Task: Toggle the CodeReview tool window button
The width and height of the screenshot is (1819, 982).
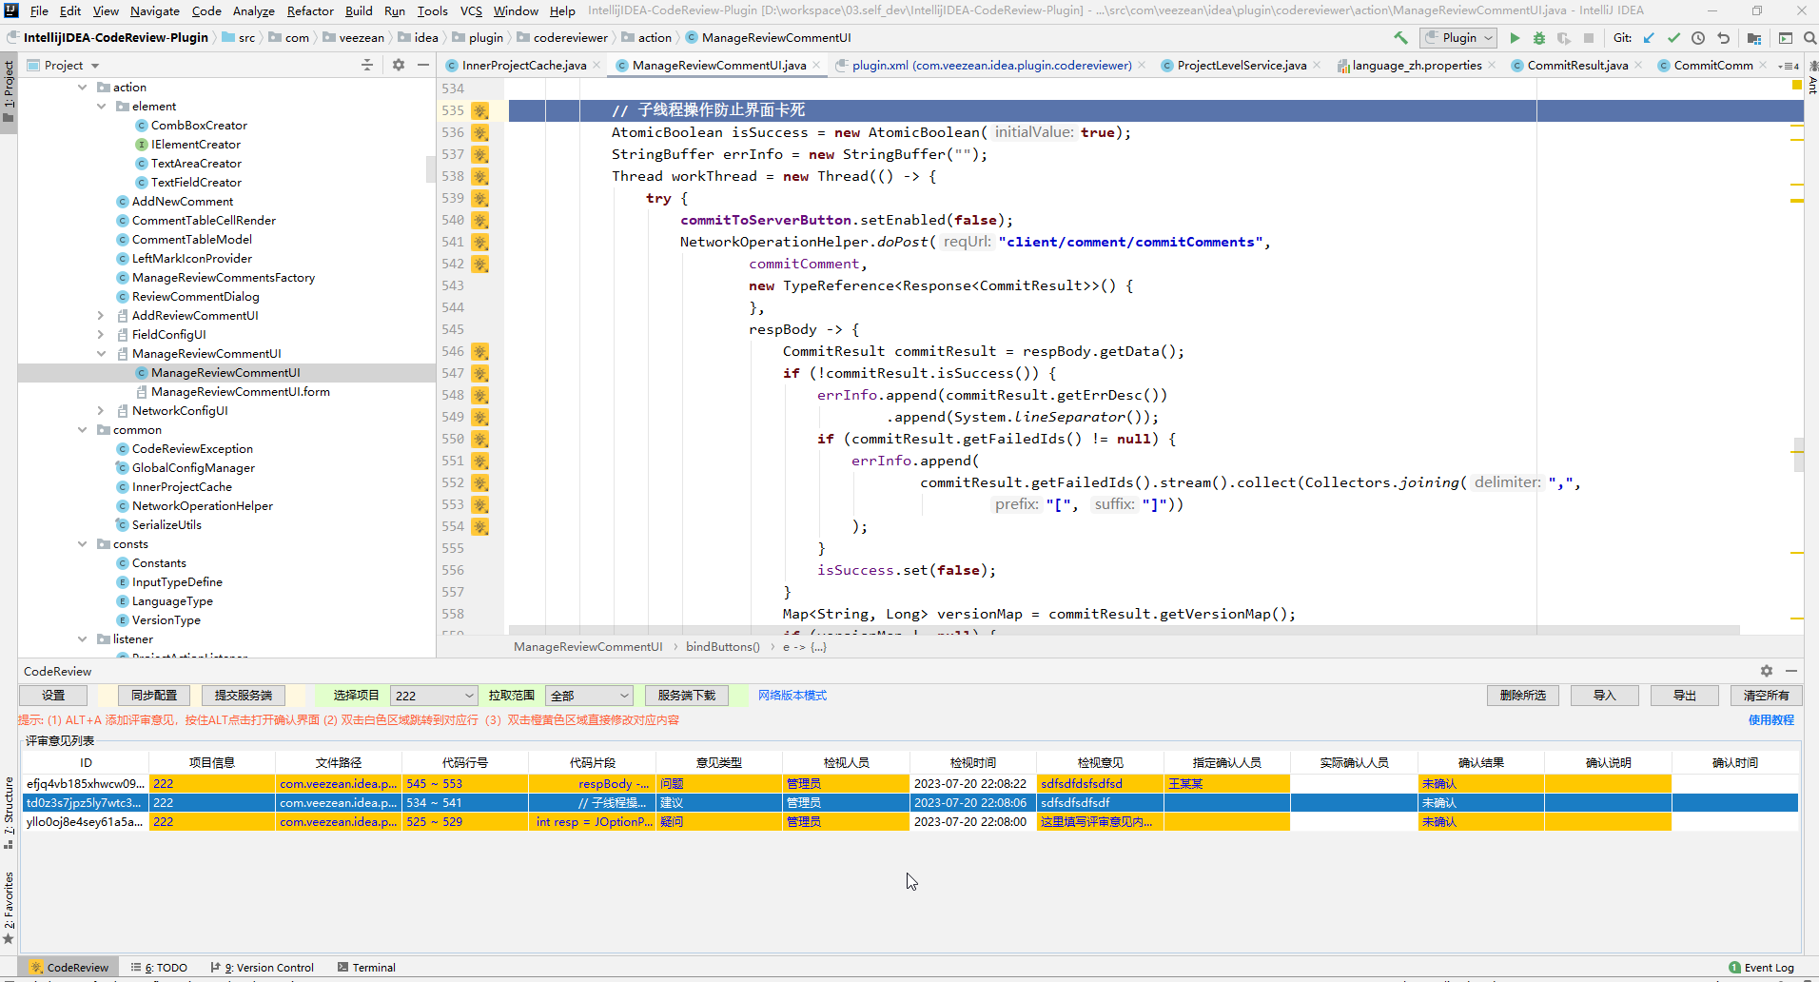Action: [x=68, y=968]
